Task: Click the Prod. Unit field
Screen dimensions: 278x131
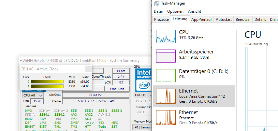Action: 117,89
